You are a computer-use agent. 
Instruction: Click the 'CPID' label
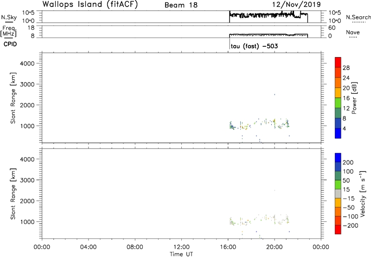pos(10,44)
